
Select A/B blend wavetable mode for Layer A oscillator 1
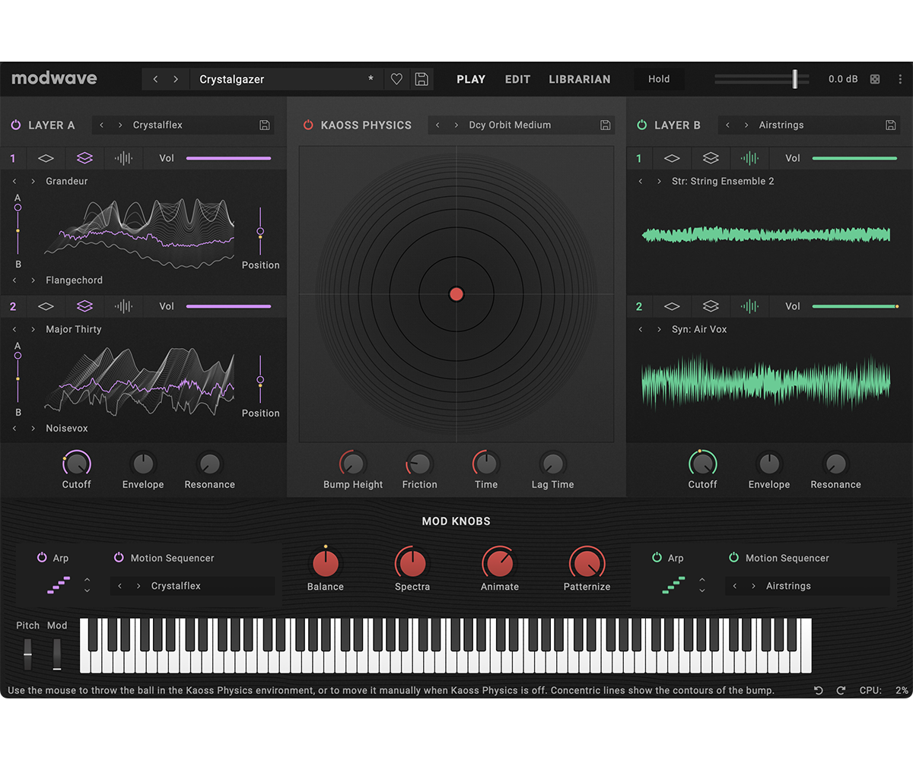point(84,158)
